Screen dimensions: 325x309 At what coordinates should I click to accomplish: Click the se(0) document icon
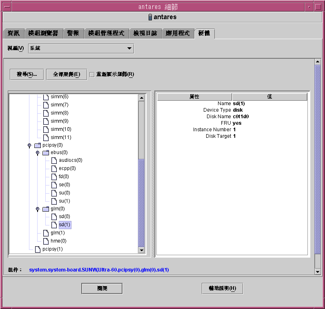(54, 185)
